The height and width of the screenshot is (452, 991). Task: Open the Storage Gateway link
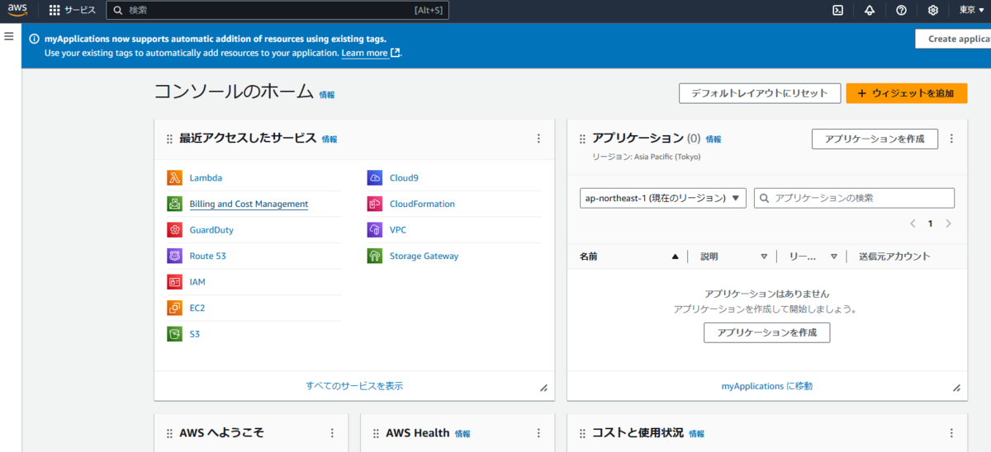[x=424, y=256]
